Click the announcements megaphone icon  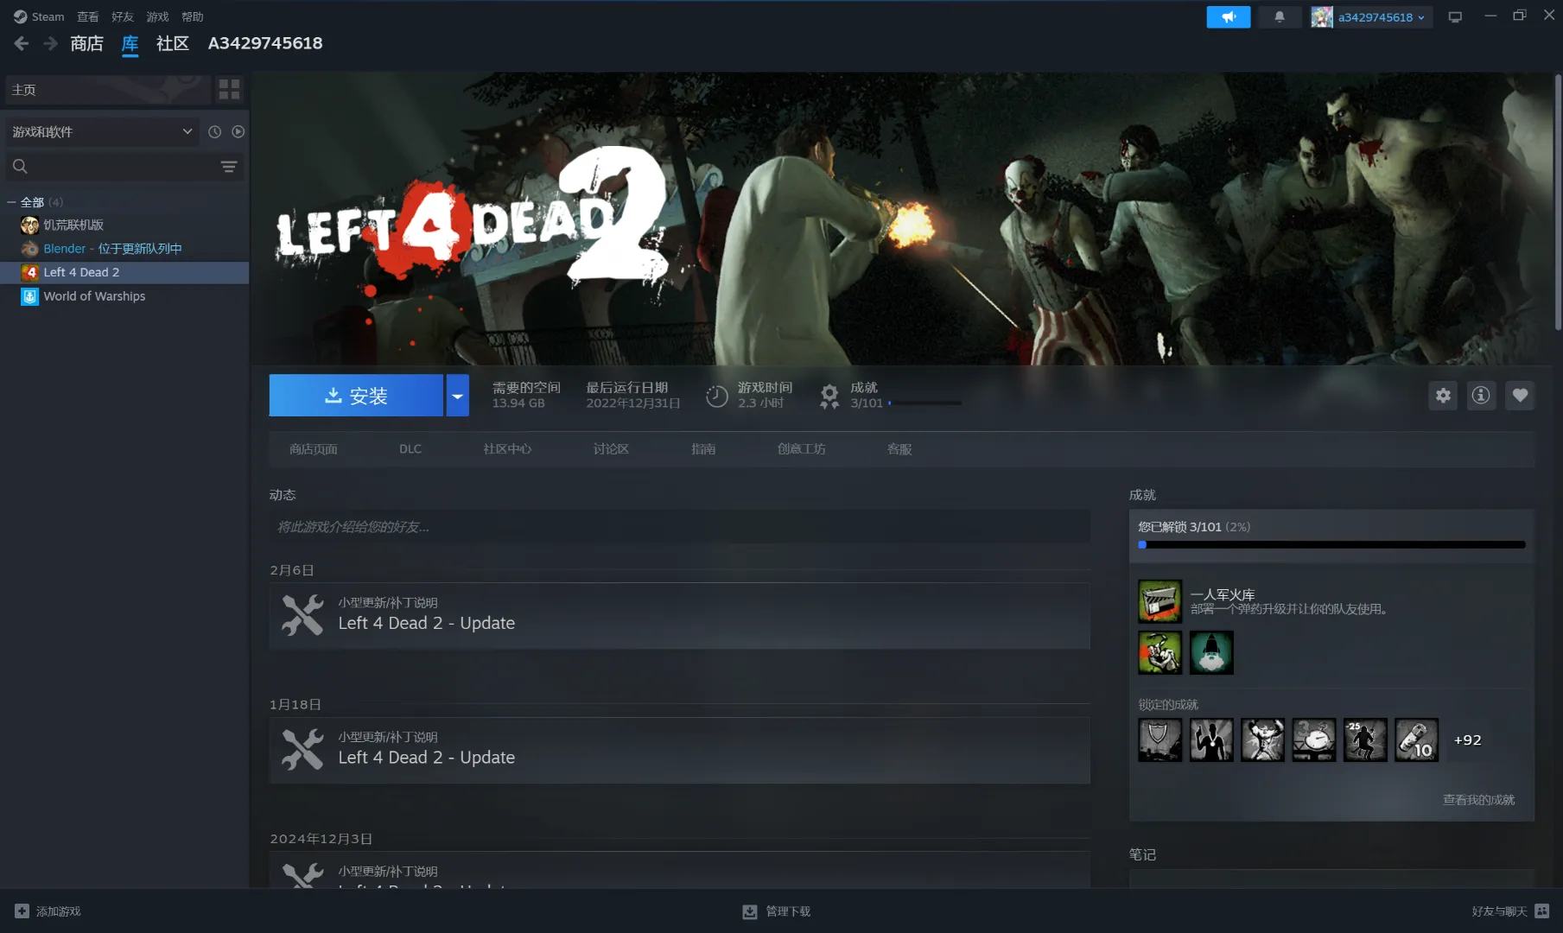pyautogui.click(x=1228, y=16)
